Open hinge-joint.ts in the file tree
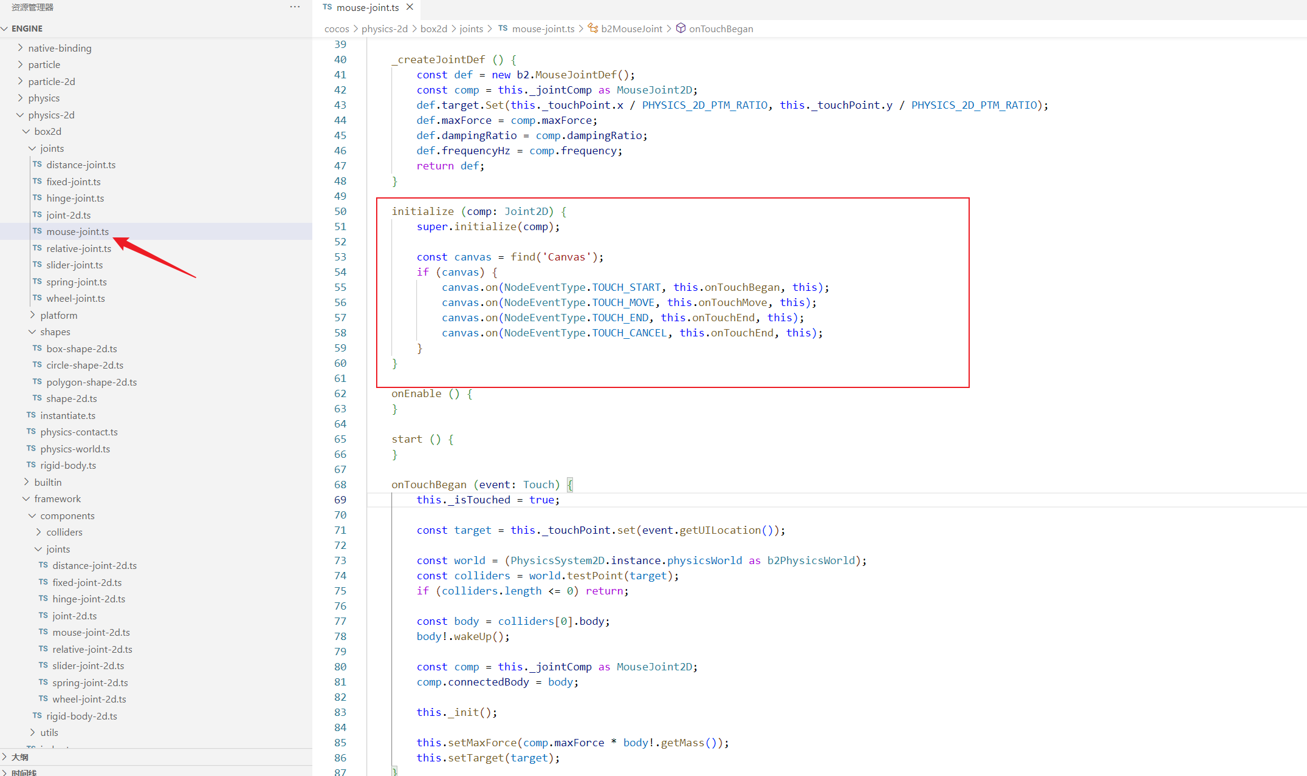This screenshot has height=776, width=1307. pos(75,198)
